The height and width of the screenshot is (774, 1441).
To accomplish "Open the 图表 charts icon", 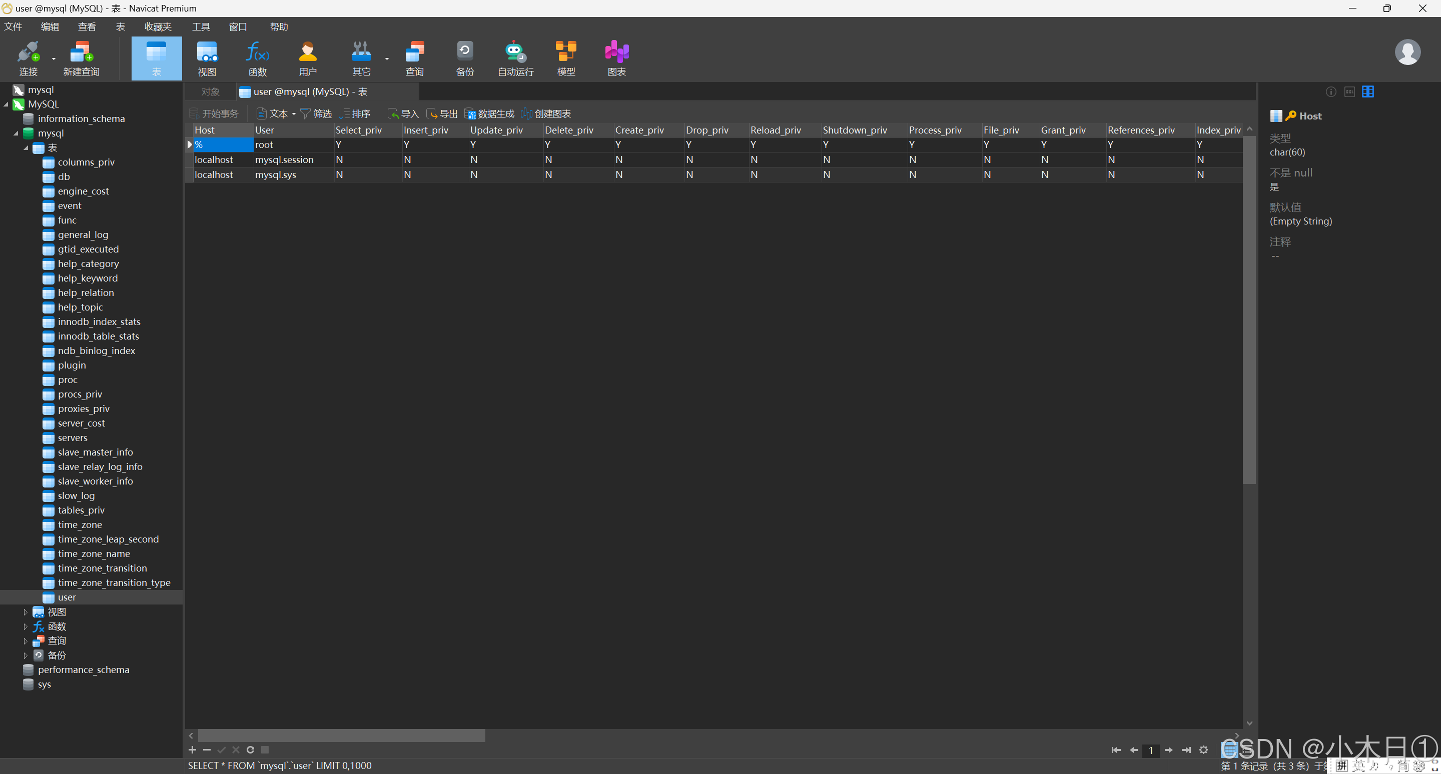I will point(616,58).
